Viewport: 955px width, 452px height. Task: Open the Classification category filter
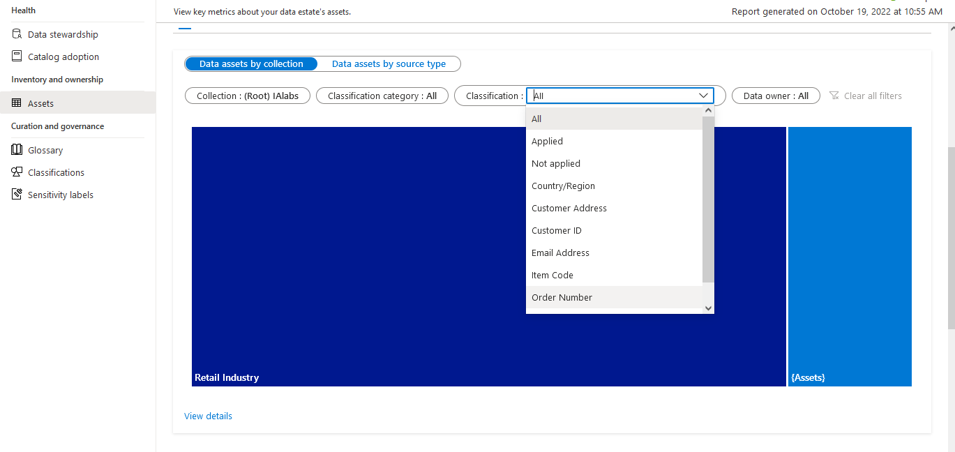click(x=382, y=96)
